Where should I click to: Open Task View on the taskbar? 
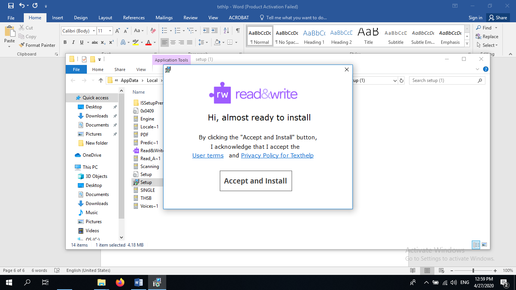(x=45, y=282)
